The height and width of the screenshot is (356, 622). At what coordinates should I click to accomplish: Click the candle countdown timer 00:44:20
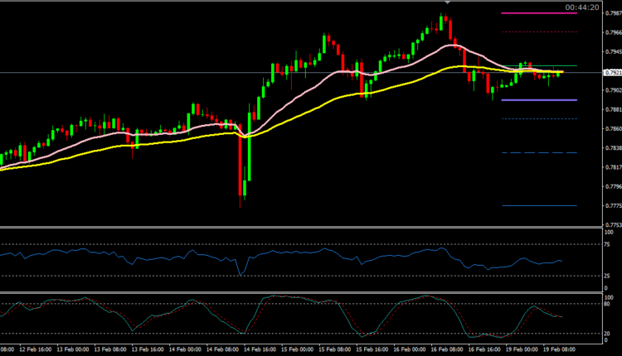582,7
